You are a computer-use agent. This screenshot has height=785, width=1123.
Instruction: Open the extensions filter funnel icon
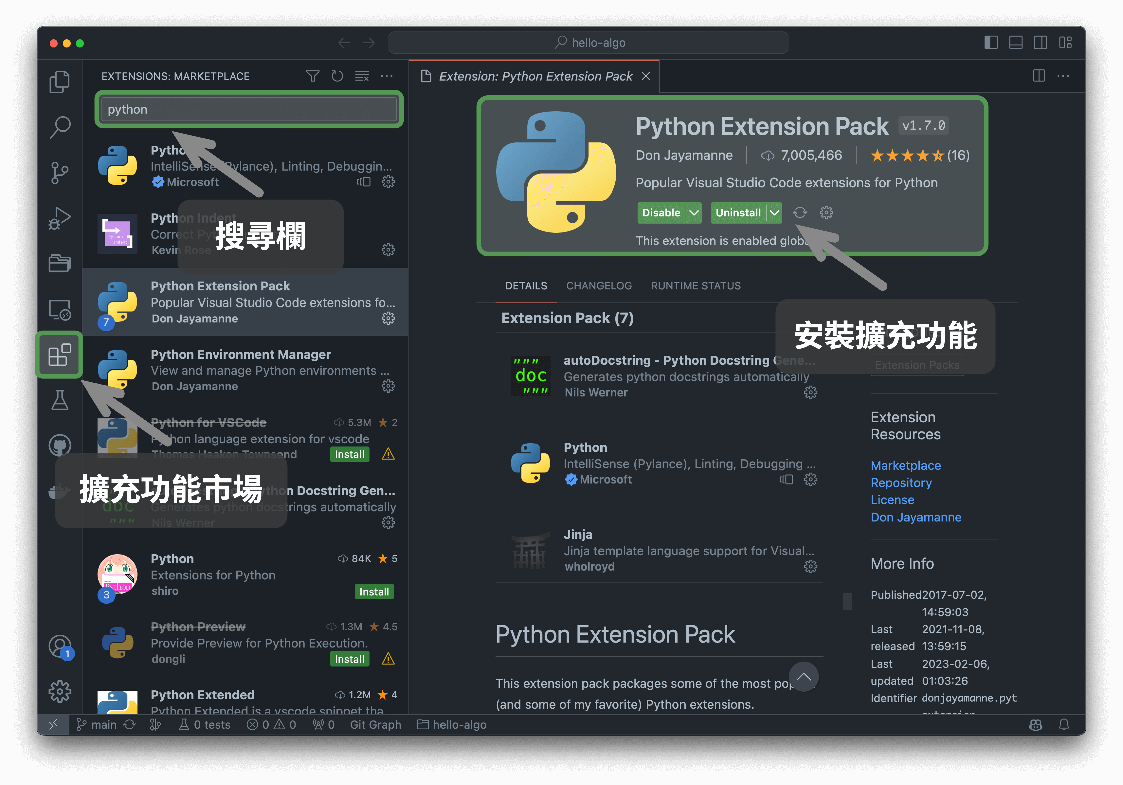tap(313, 76)
